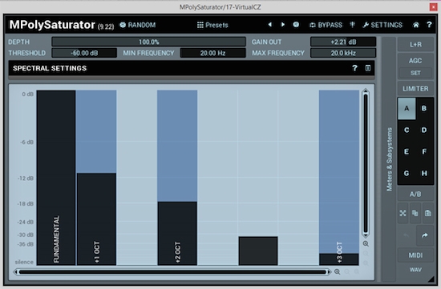
Task: Enable the LIMITER
Action: [x=415, y=89]
